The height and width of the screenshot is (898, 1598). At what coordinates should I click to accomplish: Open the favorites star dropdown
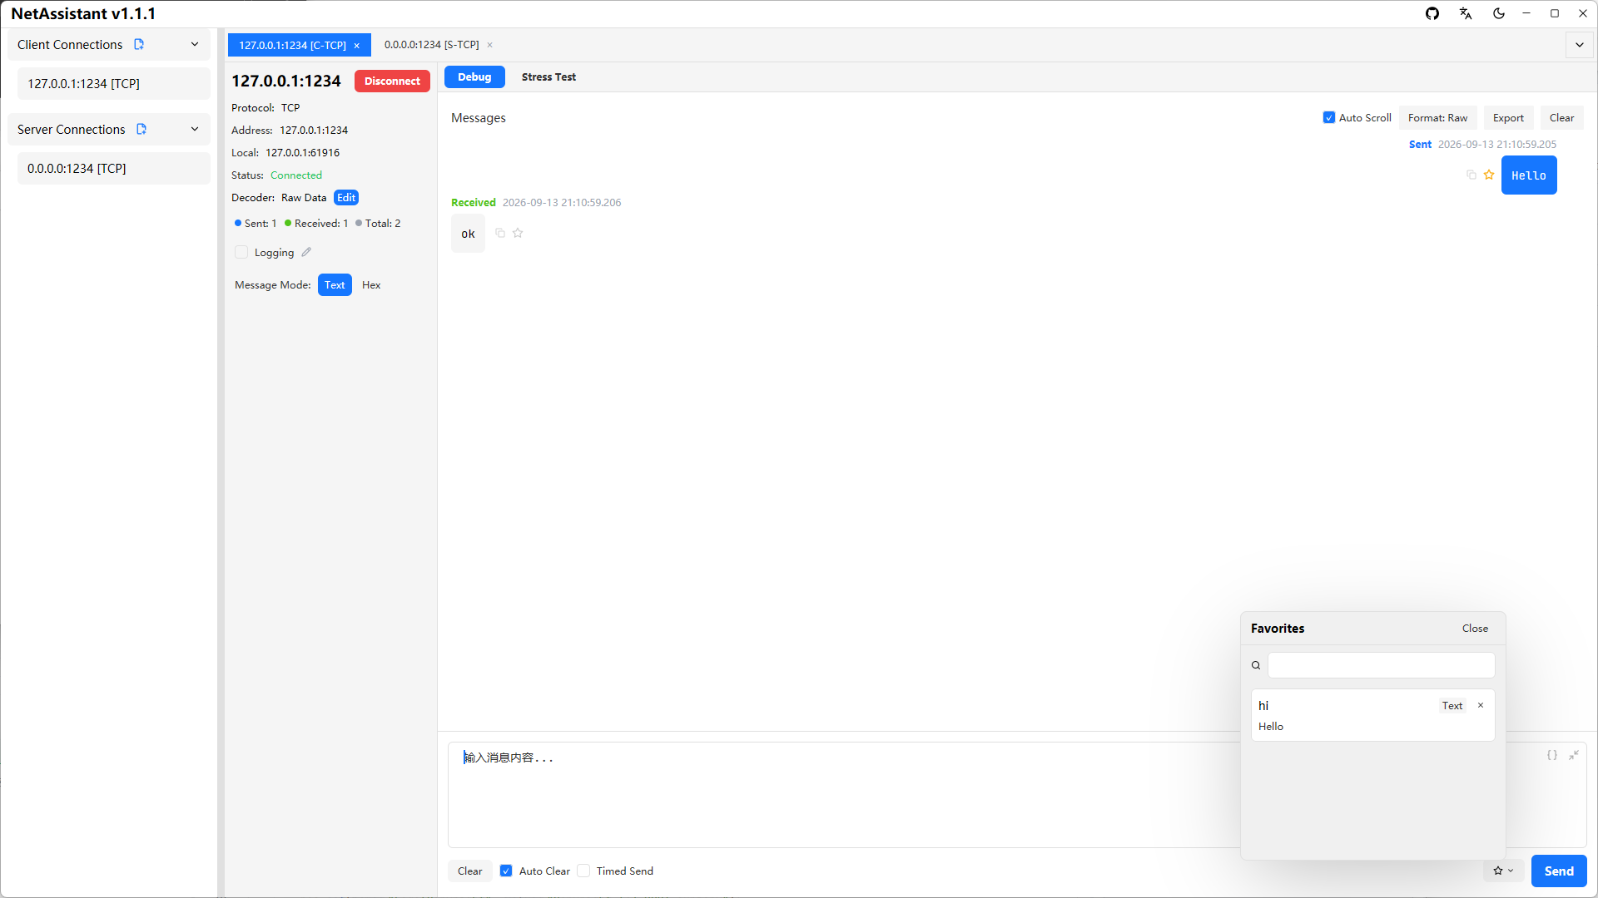coord(1503,871)
